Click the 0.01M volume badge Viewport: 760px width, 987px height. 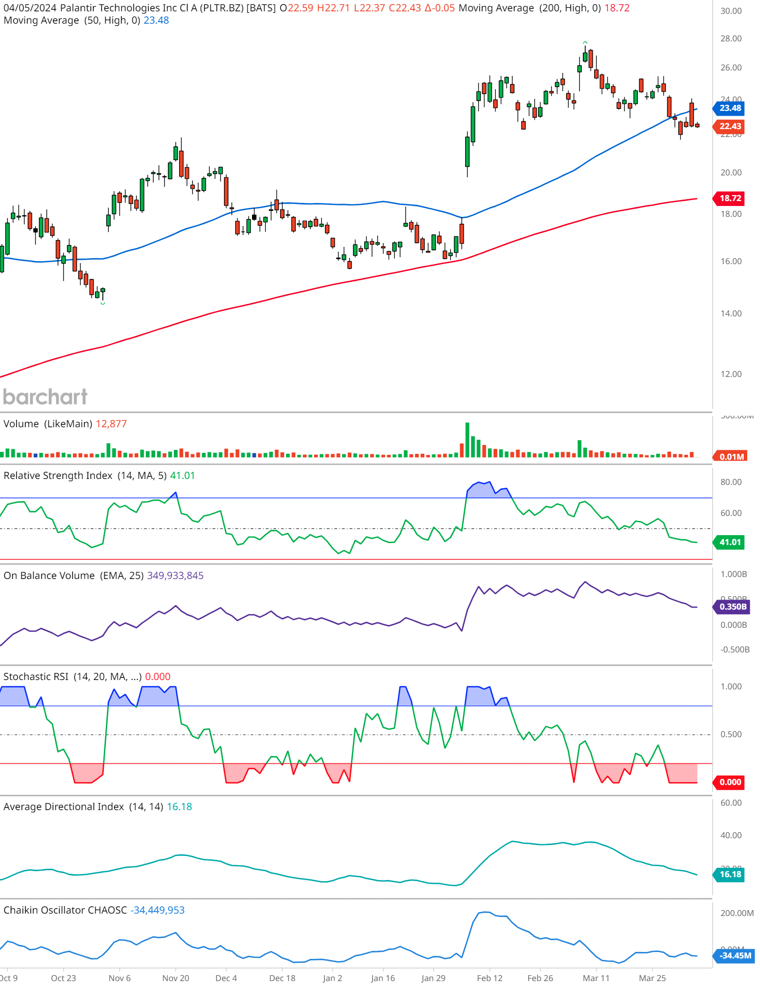(x=731, y=456)
